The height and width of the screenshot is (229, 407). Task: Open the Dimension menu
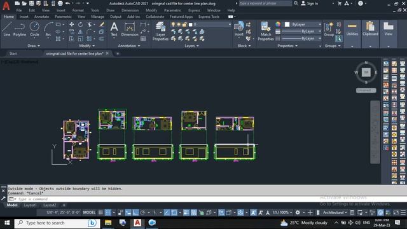pyautogui.click(x=130, y=10)
